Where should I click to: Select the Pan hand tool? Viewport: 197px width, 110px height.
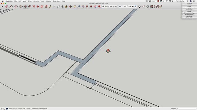point(75,6)
